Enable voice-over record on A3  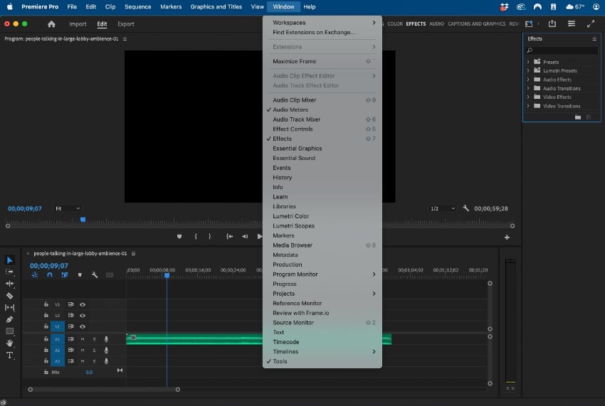106,361
